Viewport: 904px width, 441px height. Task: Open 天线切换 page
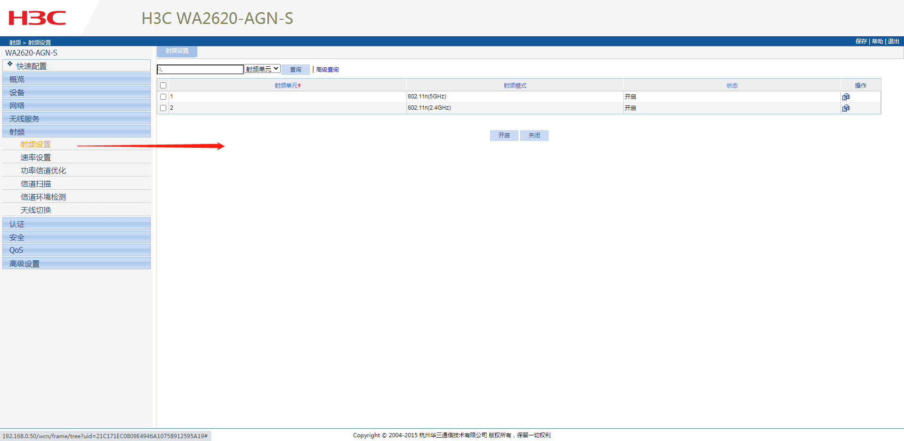coord(36,210)
